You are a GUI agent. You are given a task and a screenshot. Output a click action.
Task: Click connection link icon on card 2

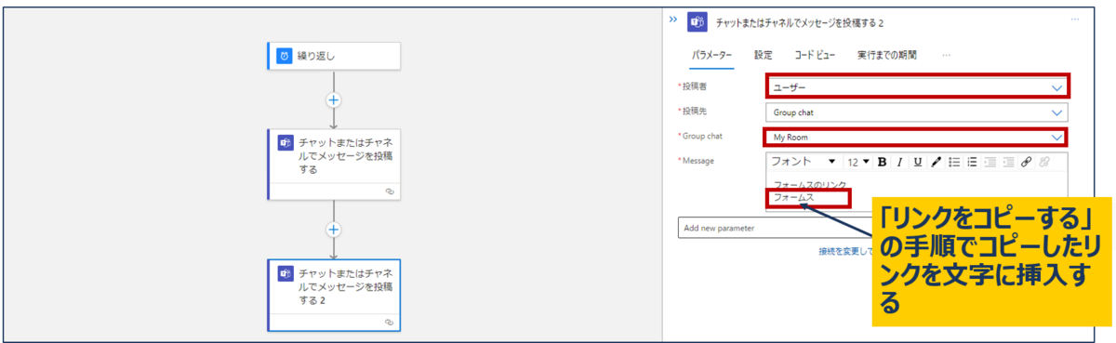pos(391,322)
